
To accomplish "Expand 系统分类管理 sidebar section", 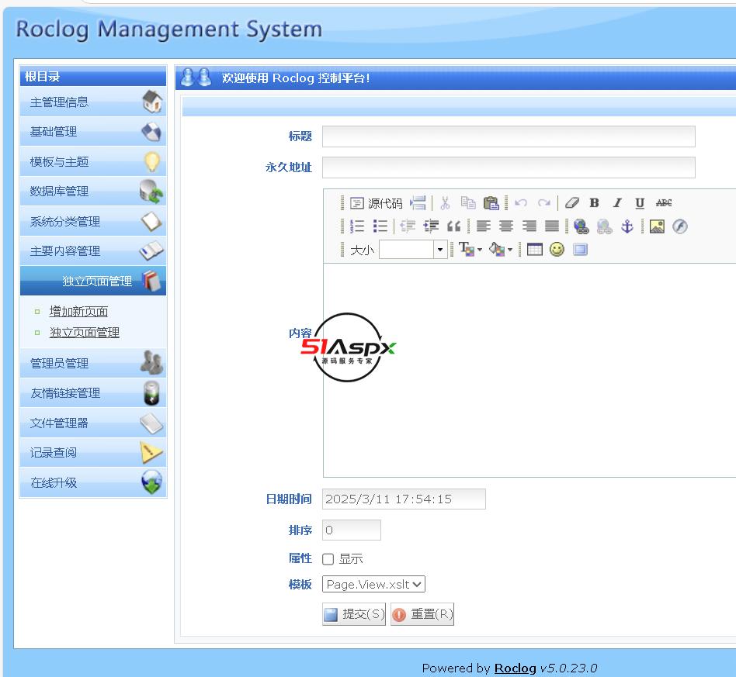I will (x=93, y=221).
